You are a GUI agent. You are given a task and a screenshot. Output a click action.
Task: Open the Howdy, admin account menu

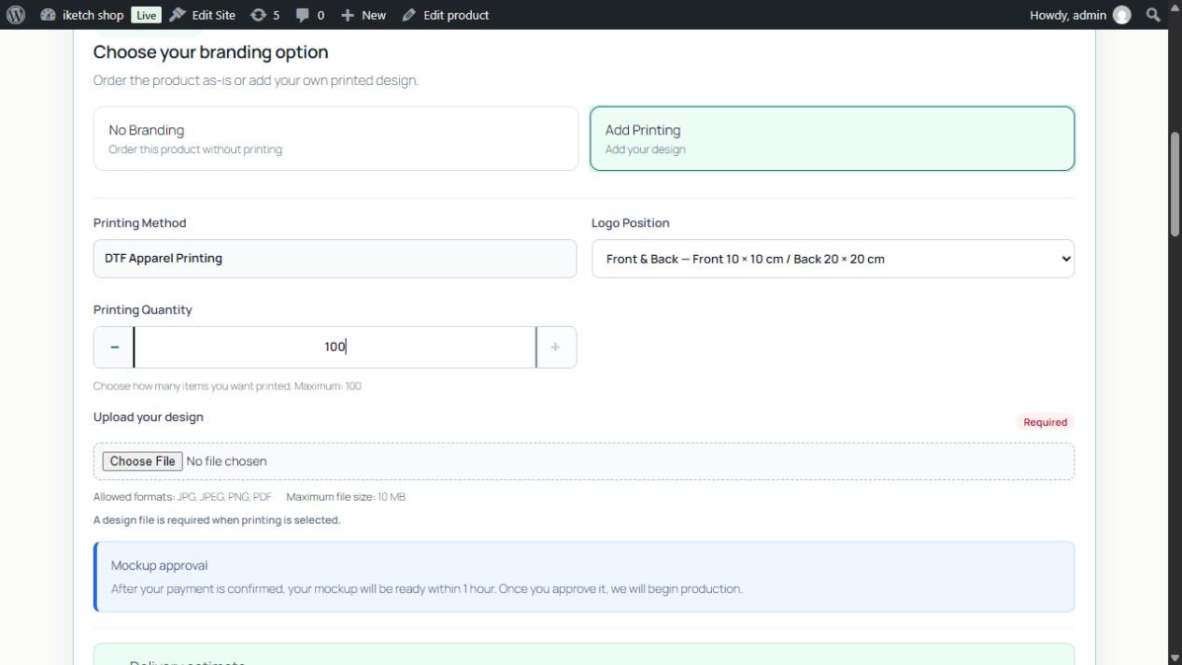[1080, 15]
